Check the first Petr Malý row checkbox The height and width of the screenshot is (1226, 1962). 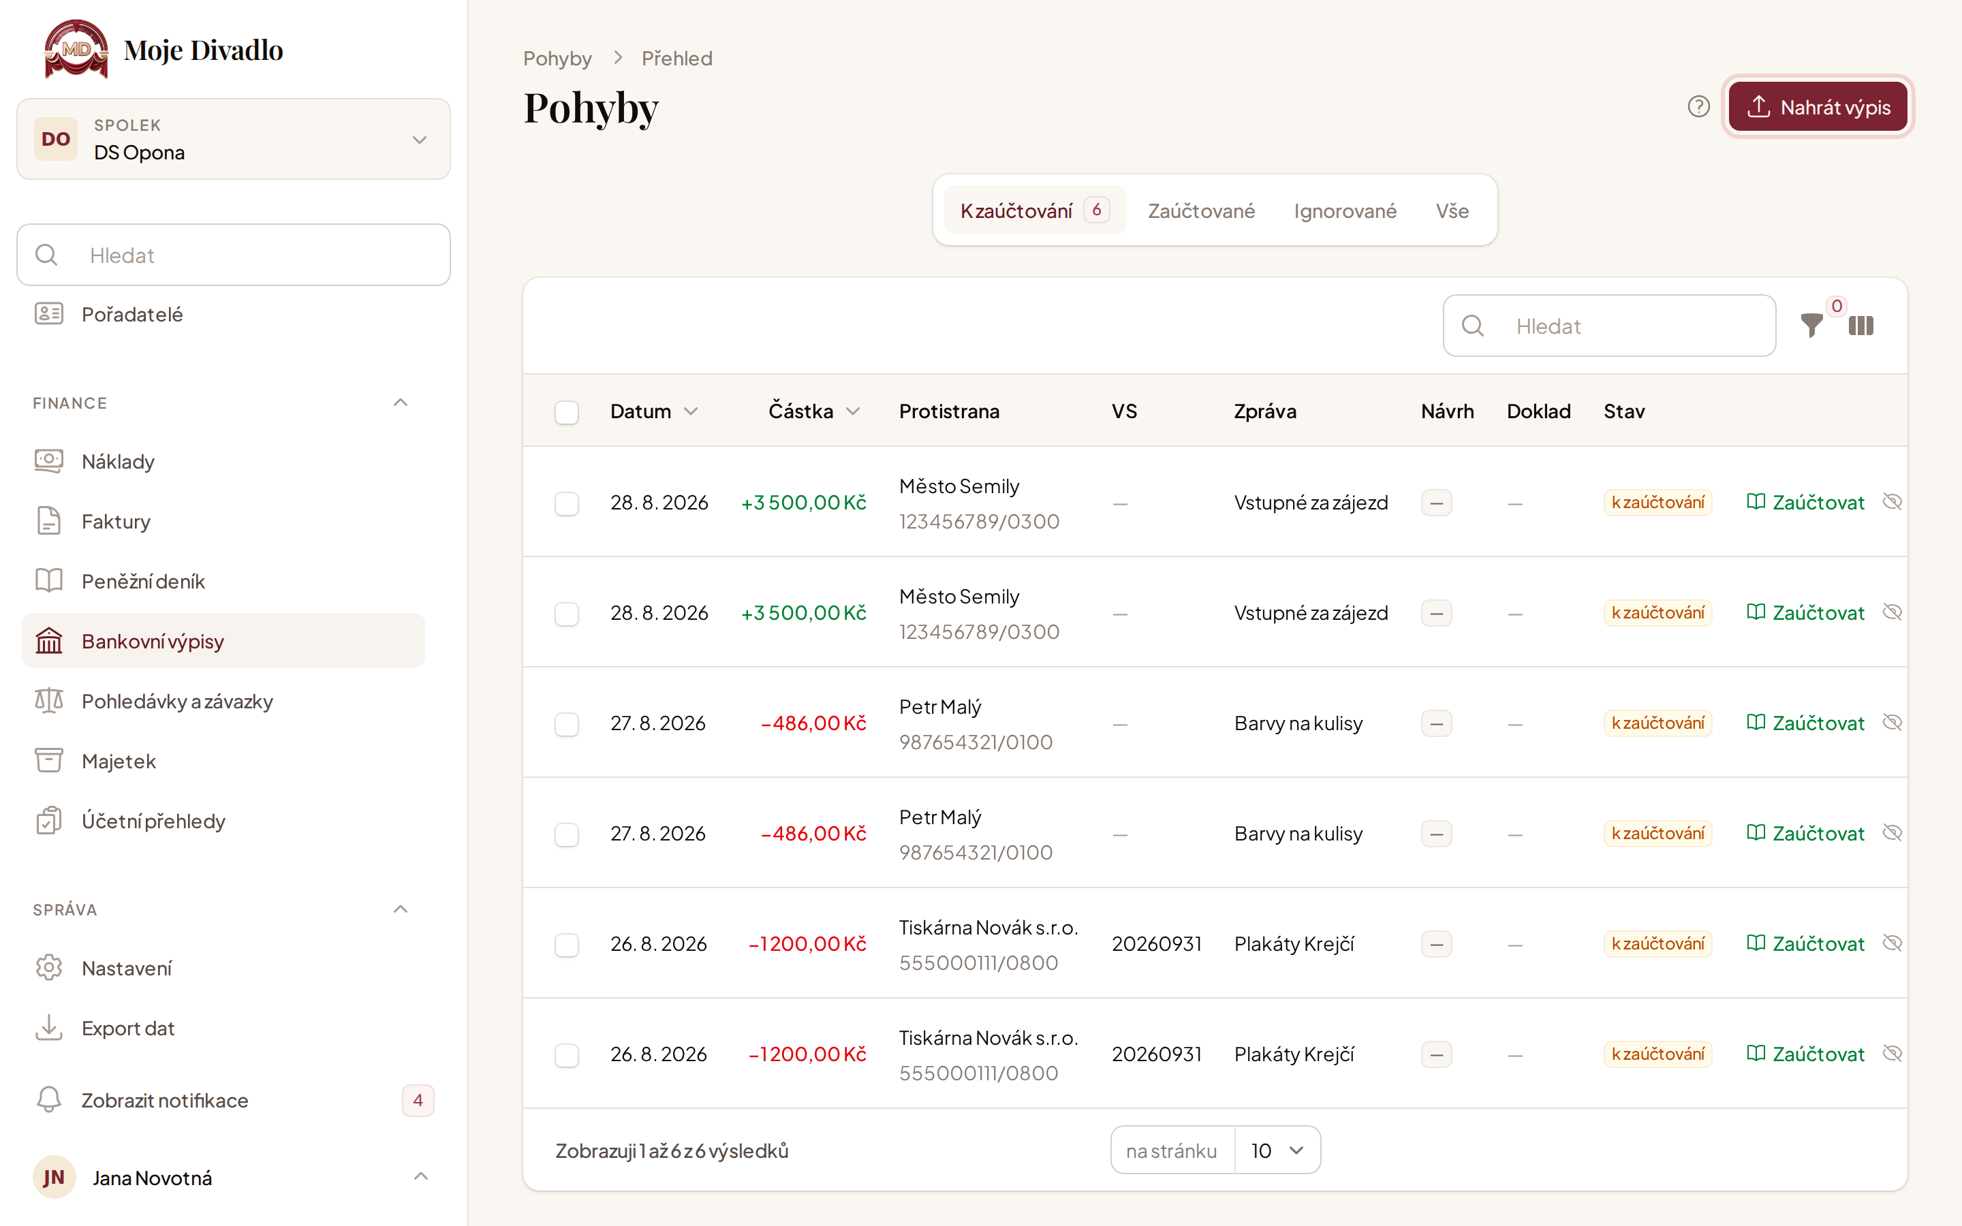click(x=567, y=723)
